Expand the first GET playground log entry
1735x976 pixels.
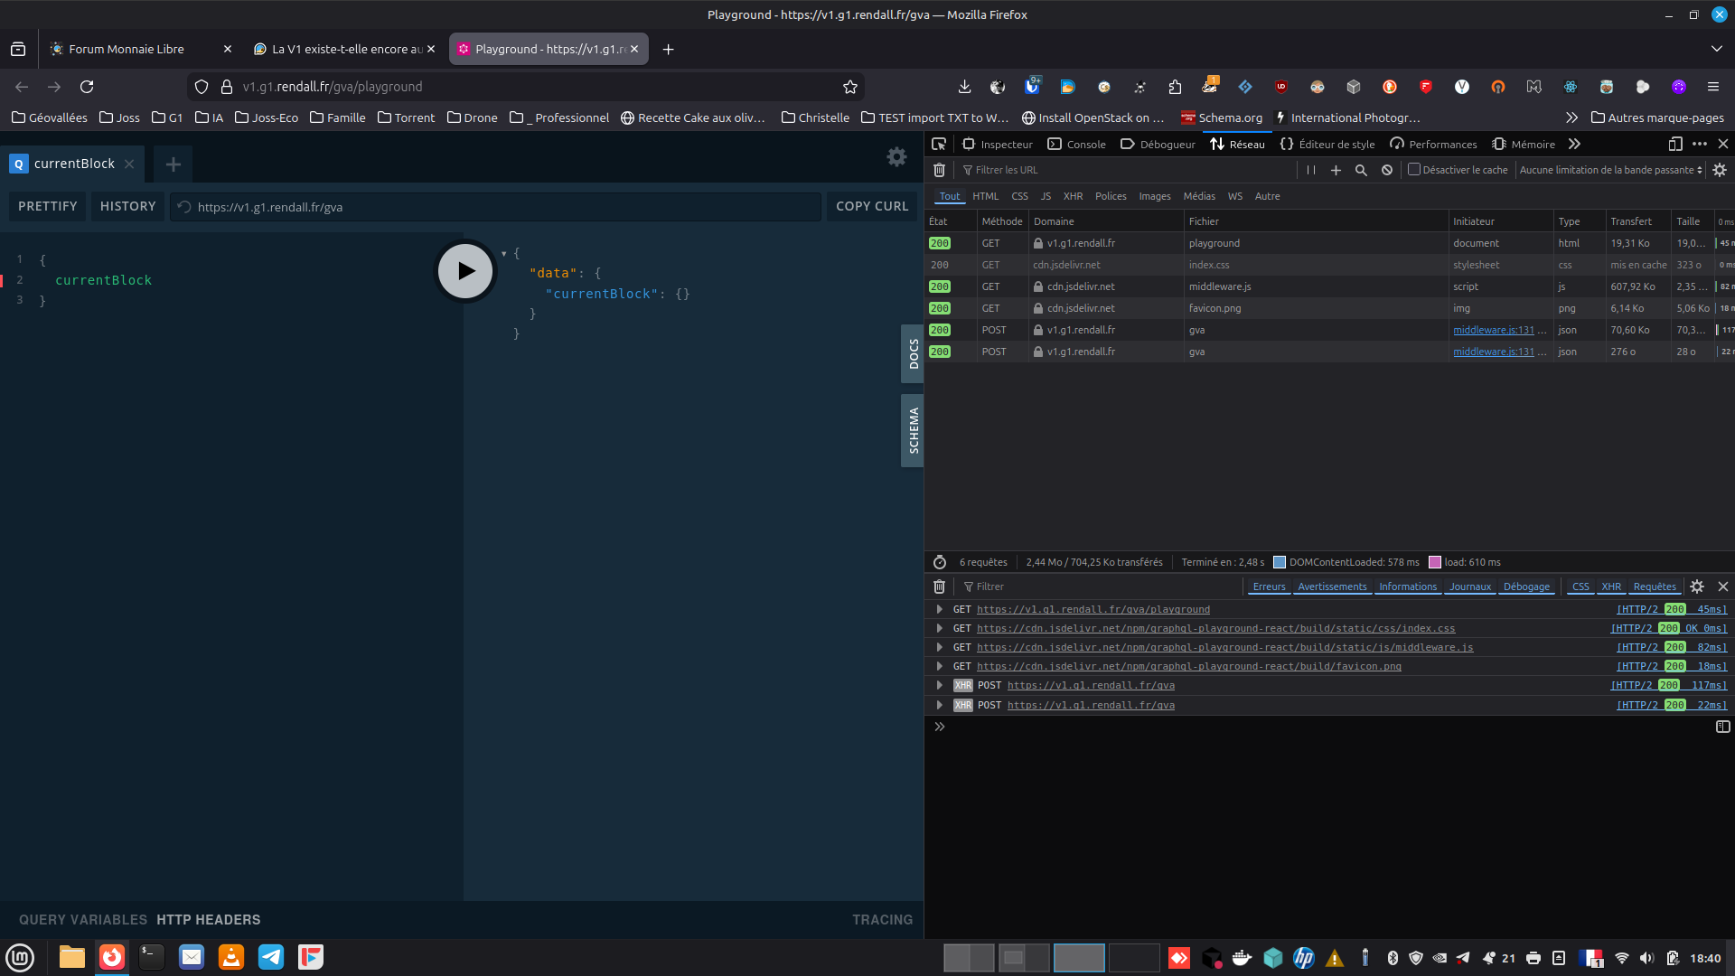939,609
